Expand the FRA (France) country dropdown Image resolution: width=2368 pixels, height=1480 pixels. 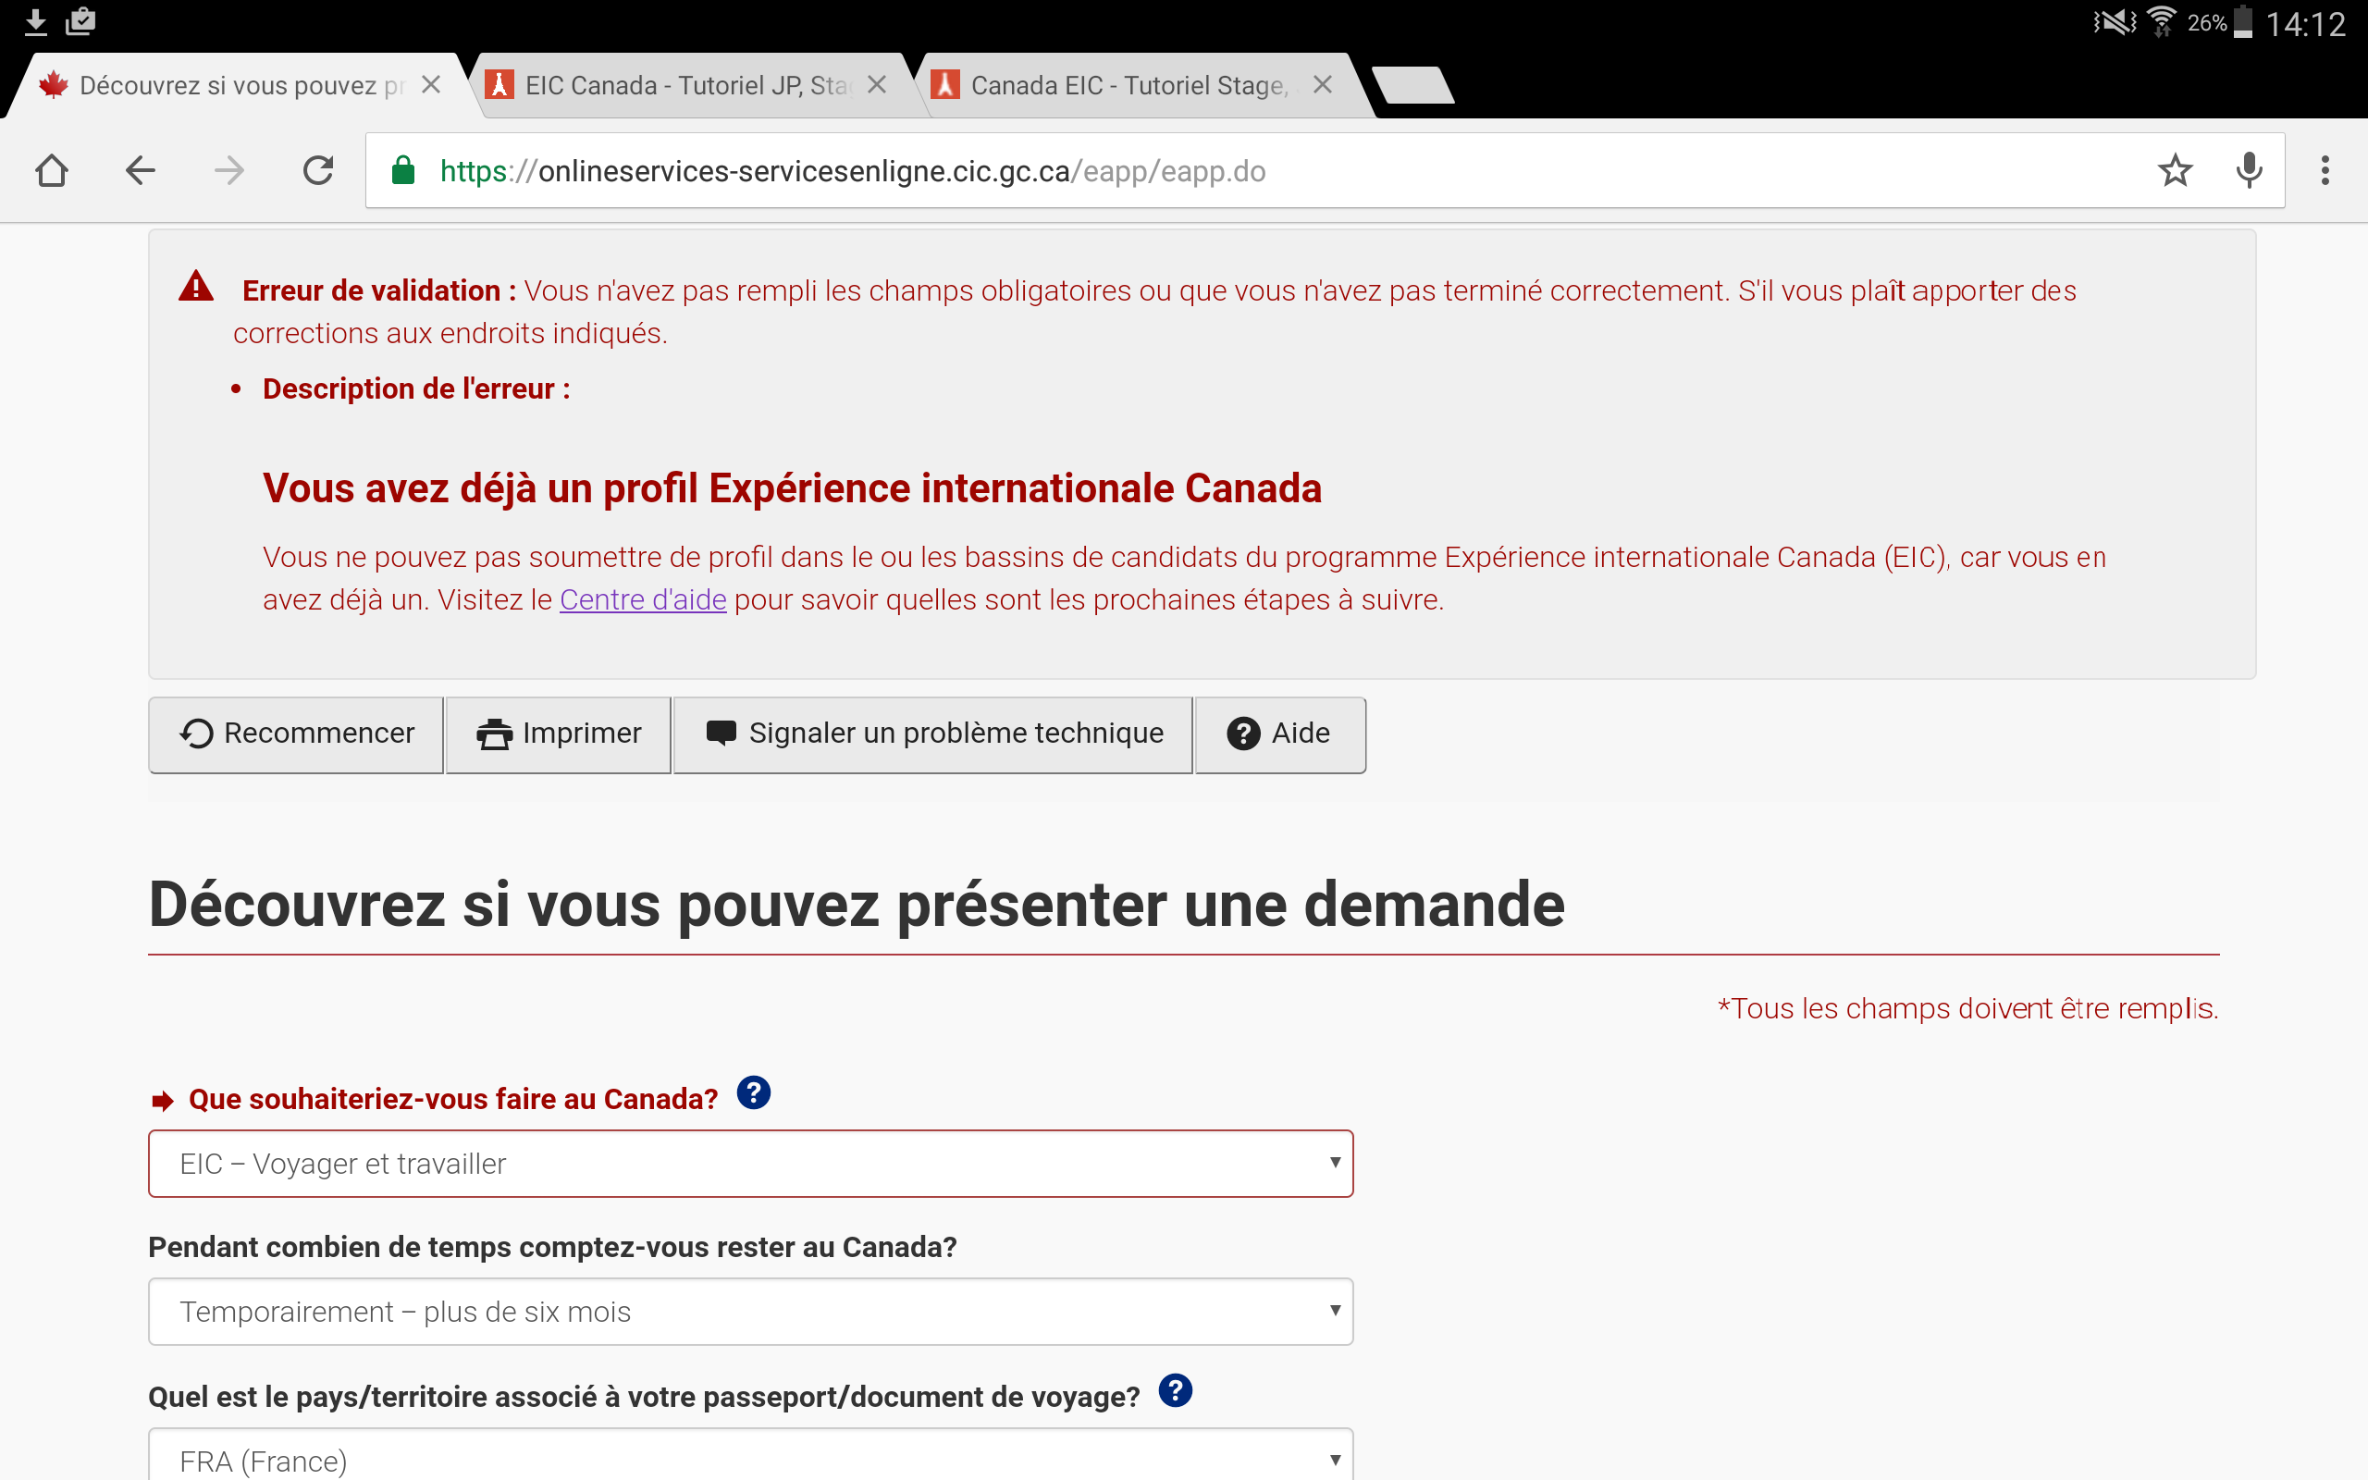[x=750, y=1459]
